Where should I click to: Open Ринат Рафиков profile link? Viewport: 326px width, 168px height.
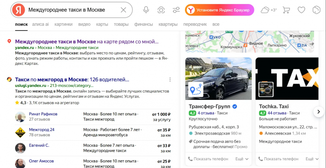coord(43,114)
